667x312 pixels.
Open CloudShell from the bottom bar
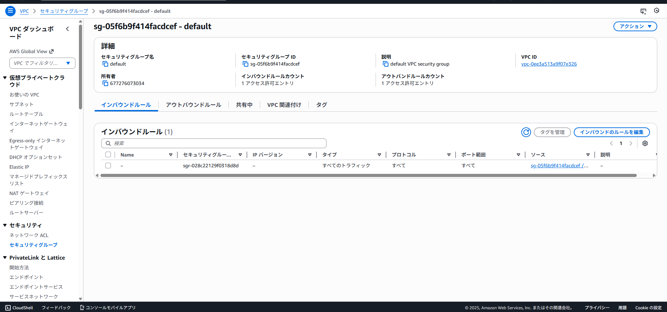tap(19, 308)
